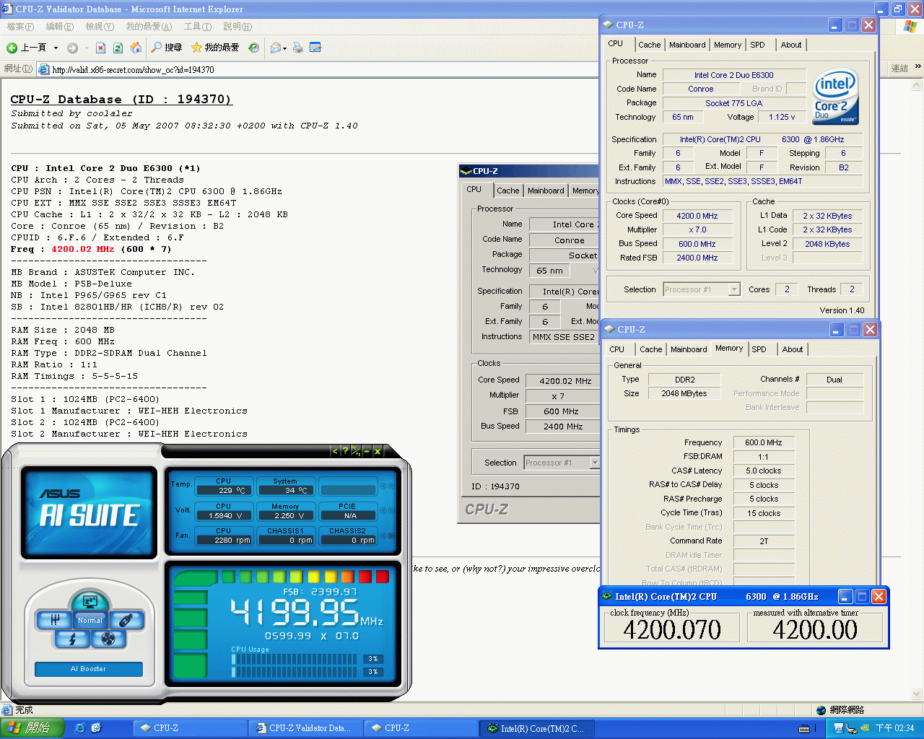Click the Home icon in IE toolbar
924x739 pixels.
click(x=136, y=48)
